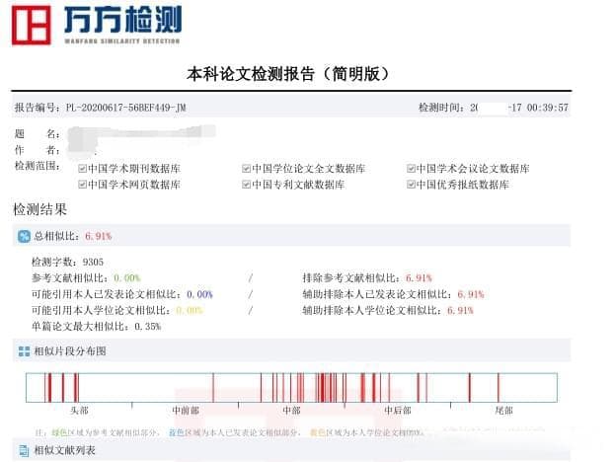Click the 万方检测 logo text

pos(122,20)
